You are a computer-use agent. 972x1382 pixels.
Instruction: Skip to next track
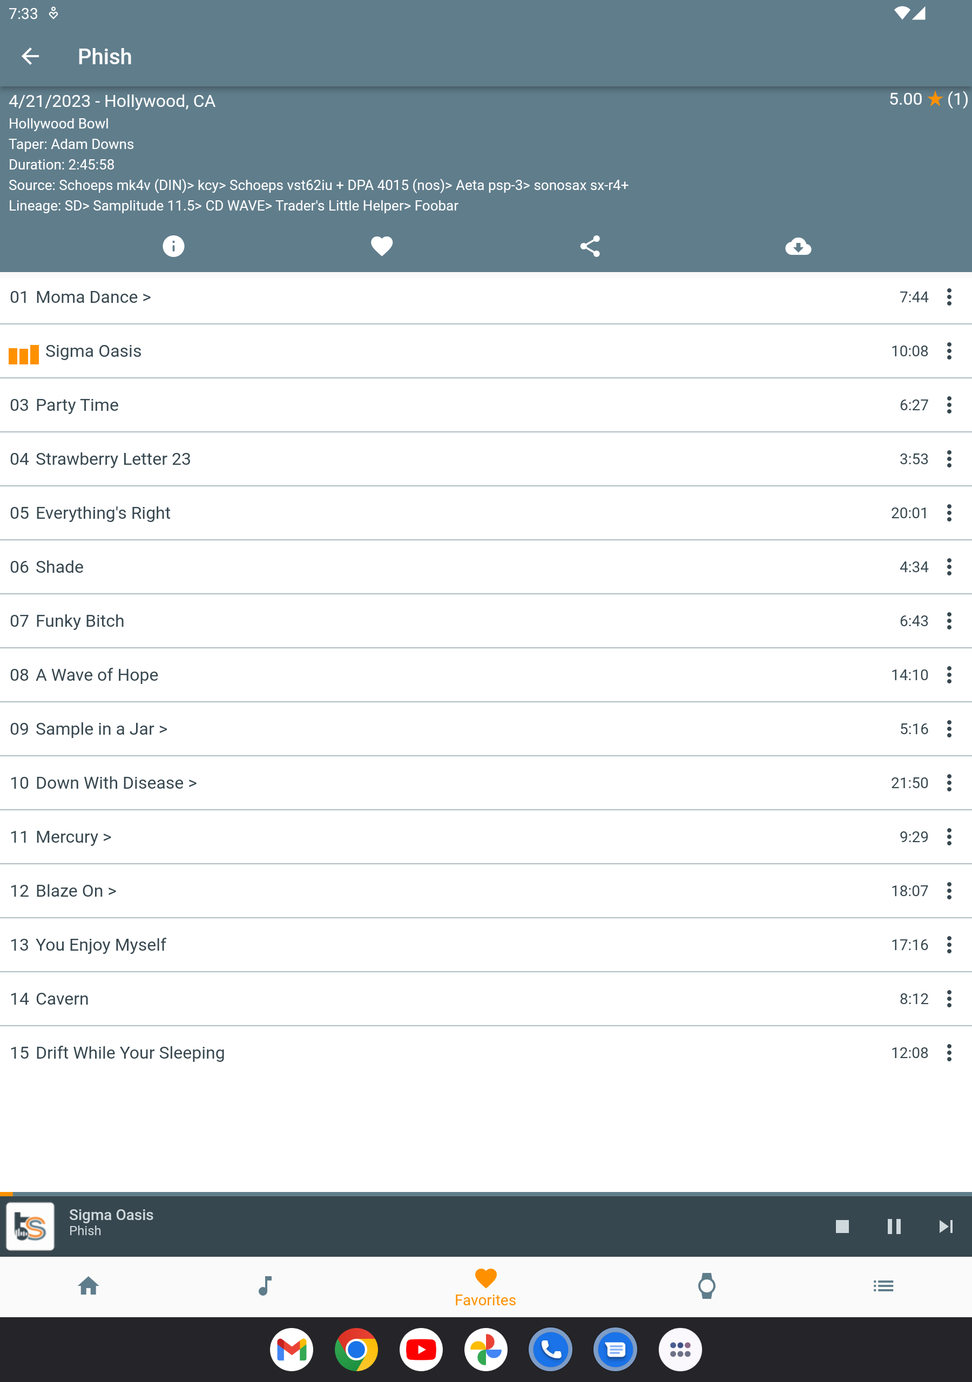[x=946, y=1226]
